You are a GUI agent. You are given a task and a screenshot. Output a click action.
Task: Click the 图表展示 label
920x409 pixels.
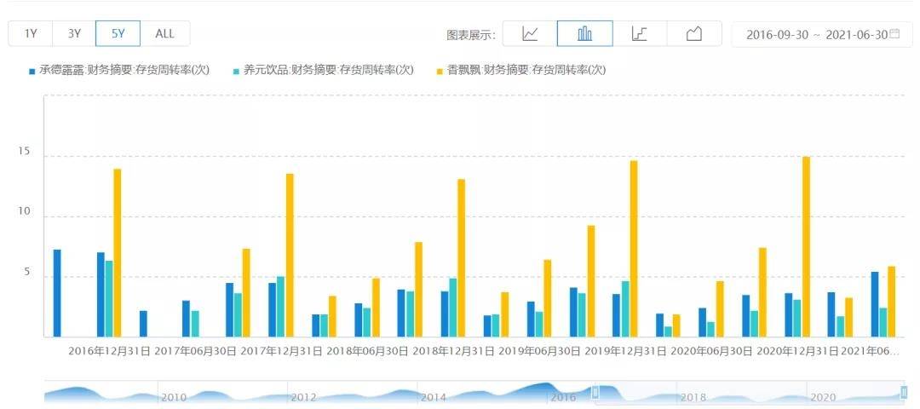[470, 35]
